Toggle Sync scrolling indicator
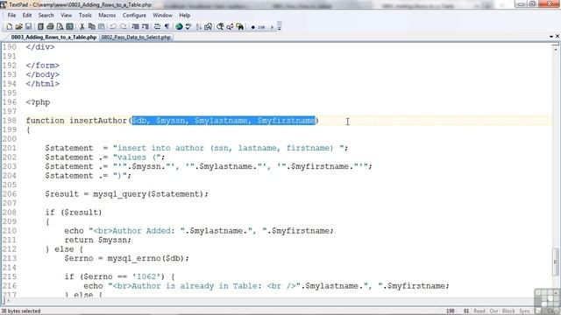 tap(524, 311)
